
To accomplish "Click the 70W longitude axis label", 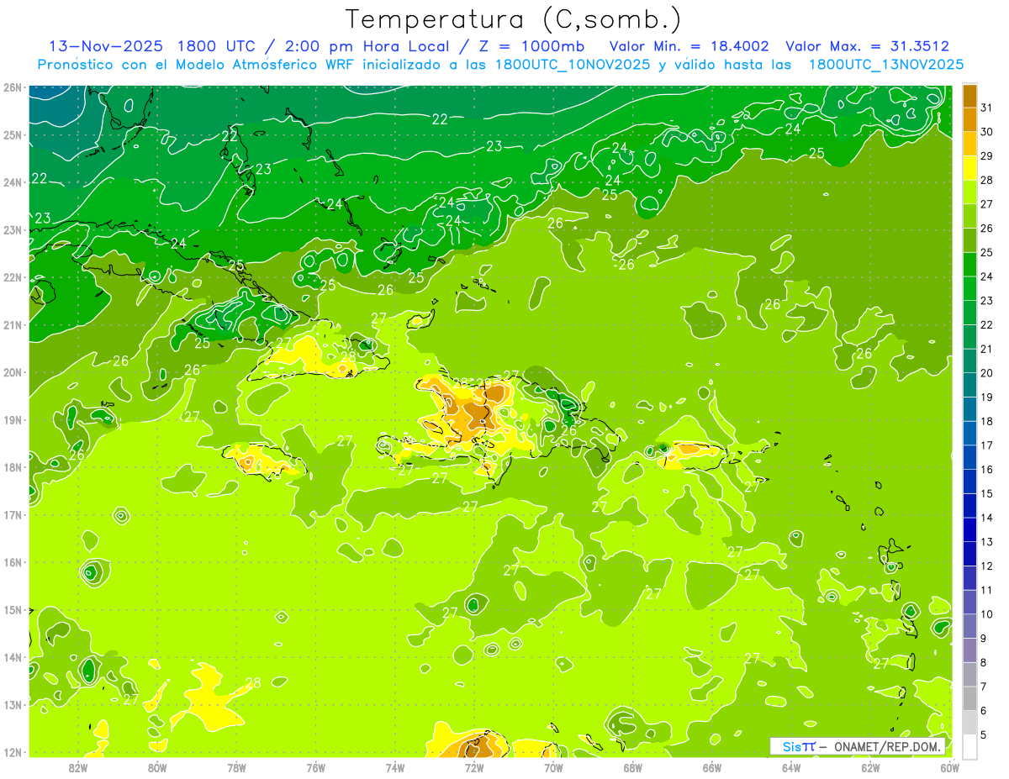I will pos(553,767).
